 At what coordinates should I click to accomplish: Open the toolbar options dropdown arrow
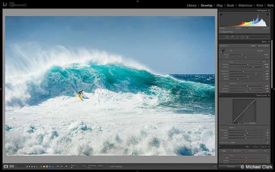tap(215, 166)
